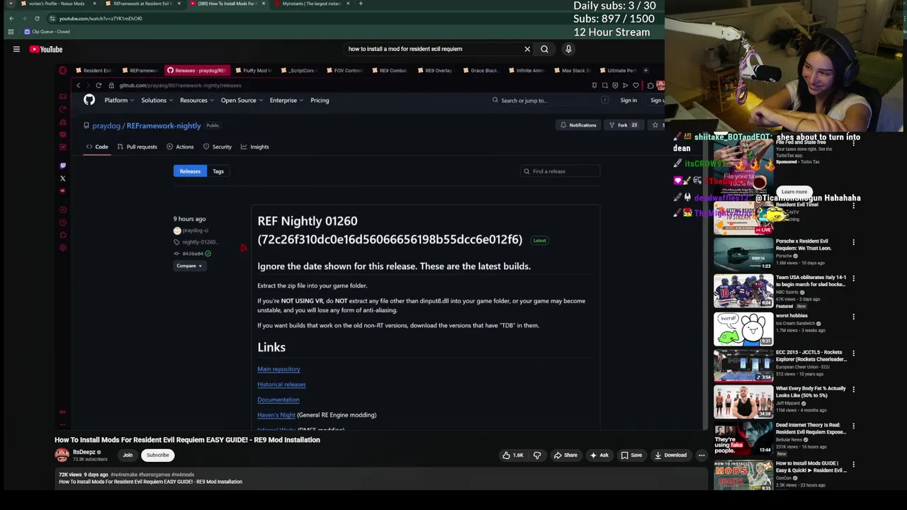This screenshot has height=510, width=907.
Task: Start voice search with microphone icon
Action: (x=568, y=49)
